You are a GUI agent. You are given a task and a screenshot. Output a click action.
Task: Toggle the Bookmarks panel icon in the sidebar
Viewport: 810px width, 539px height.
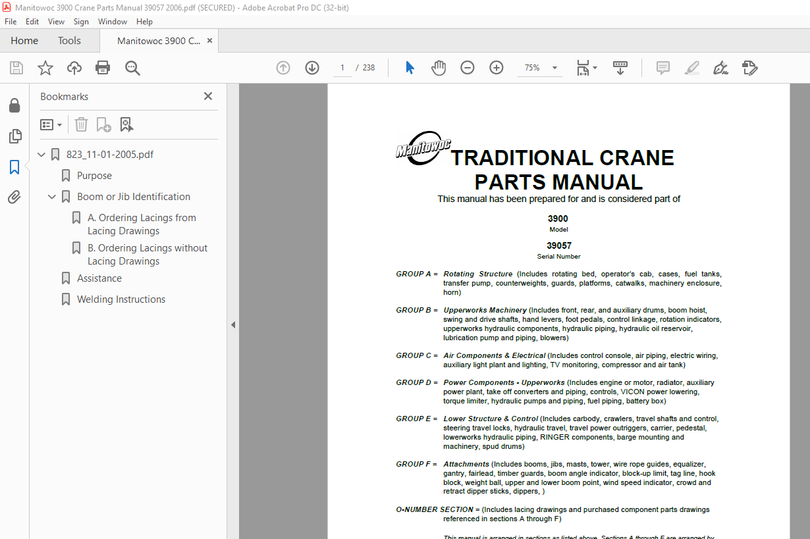coord(14,167)
